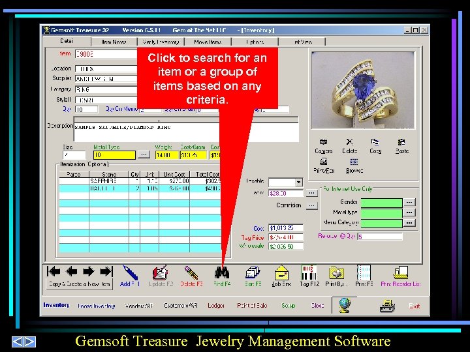Click the Paste image icon
The height and width of the screenshot is (352, 470).
pyautogui.click(x=401, y=142)
